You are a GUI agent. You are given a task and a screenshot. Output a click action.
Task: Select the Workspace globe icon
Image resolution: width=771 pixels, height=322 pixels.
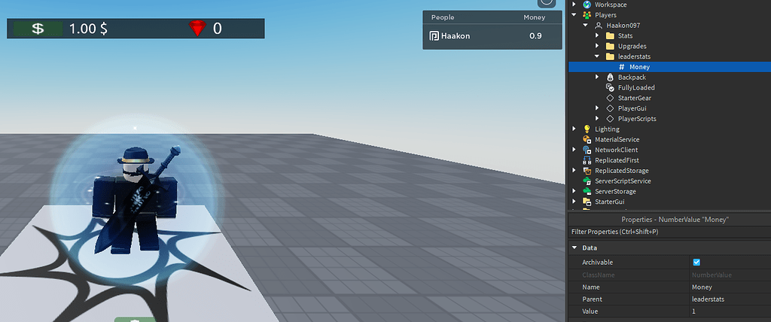click(x=586, y=5)
